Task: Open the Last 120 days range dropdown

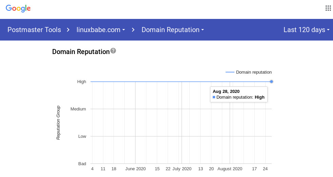Action: click(x=306, y=30)
